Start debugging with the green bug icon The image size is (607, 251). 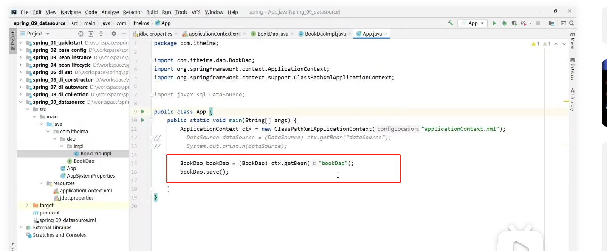pyautogui.click(x=504, y=23)
